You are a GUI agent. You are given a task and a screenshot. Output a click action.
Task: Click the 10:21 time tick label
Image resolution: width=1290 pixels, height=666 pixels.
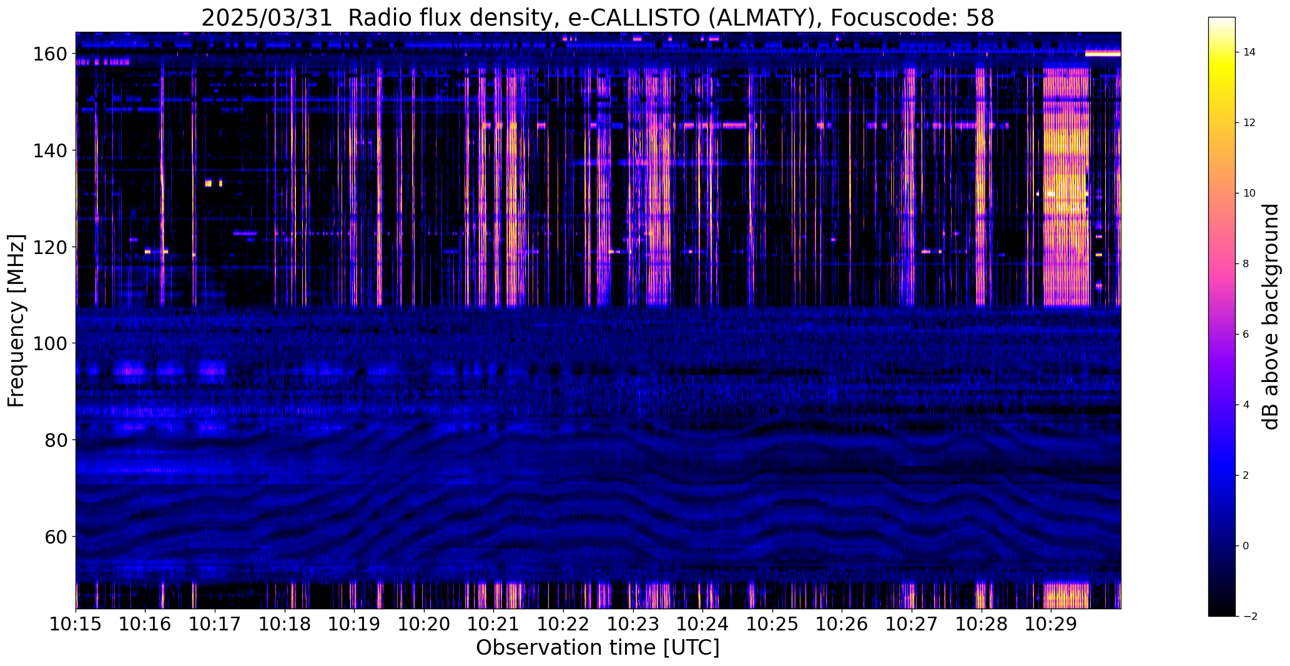[x=494, y=624]
